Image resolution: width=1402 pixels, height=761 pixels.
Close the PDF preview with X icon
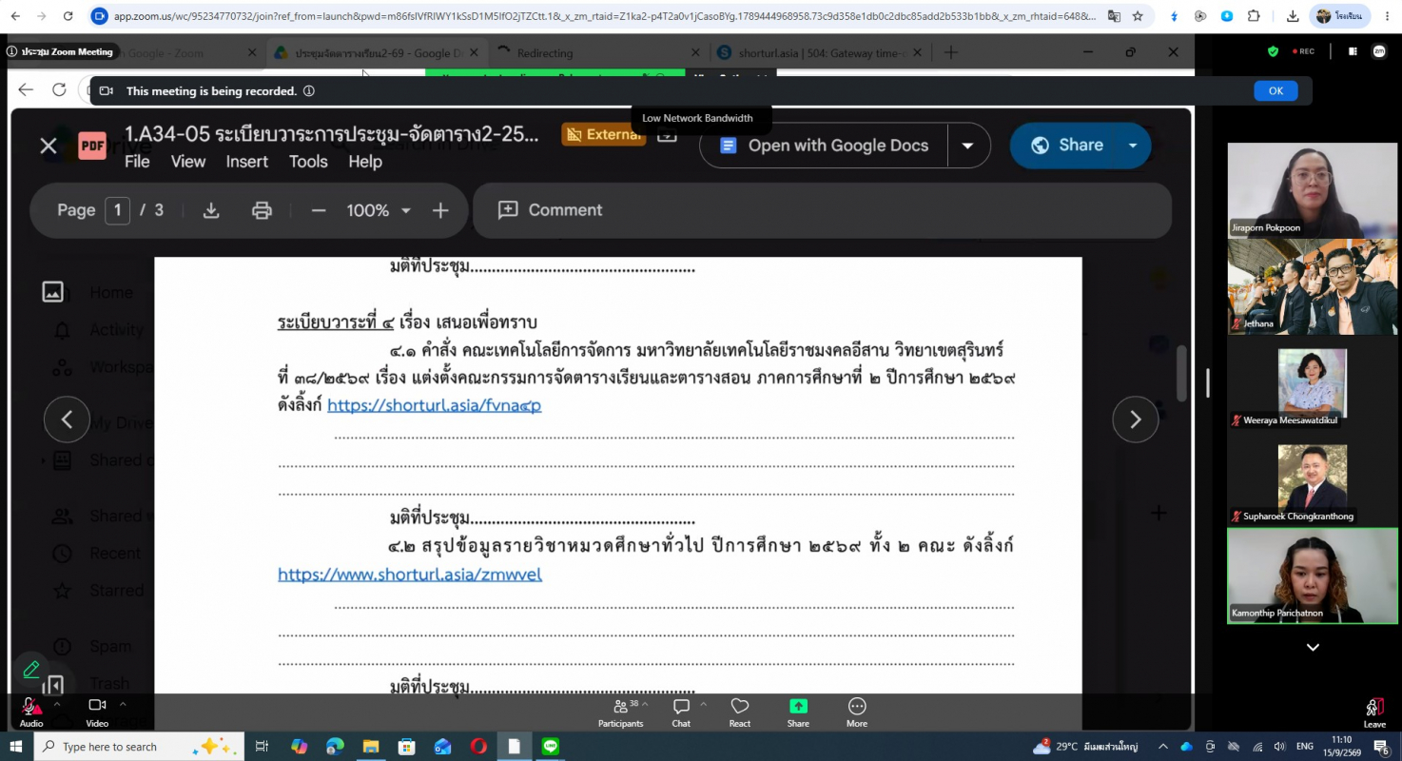49,146
